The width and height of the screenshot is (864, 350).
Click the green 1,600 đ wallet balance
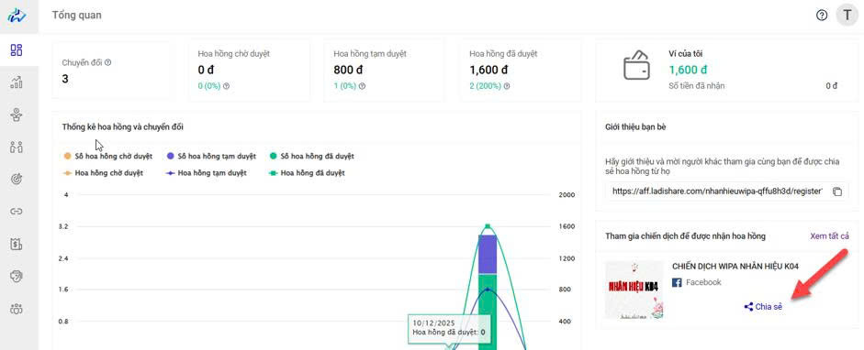(689, 71)
